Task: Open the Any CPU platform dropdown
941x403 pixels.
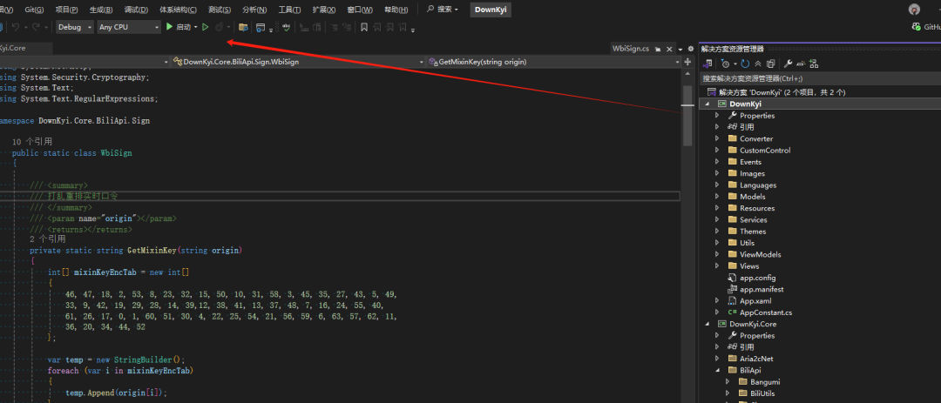Action: pyautogui.click(x=129, y=27)
